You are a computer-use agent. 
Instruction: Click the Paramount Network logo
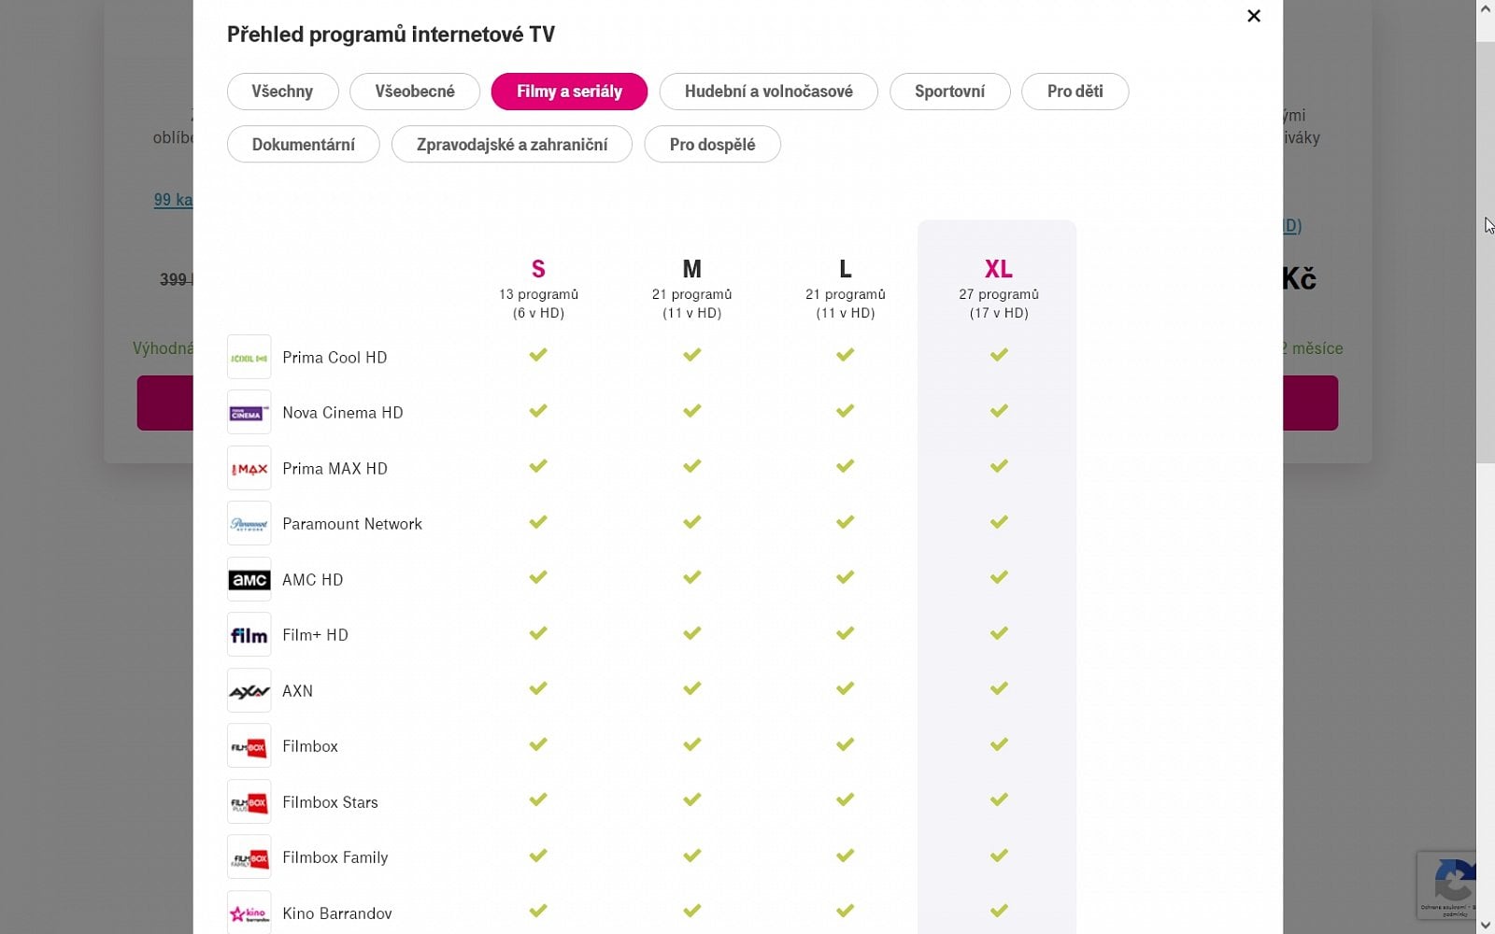(249, 524)
